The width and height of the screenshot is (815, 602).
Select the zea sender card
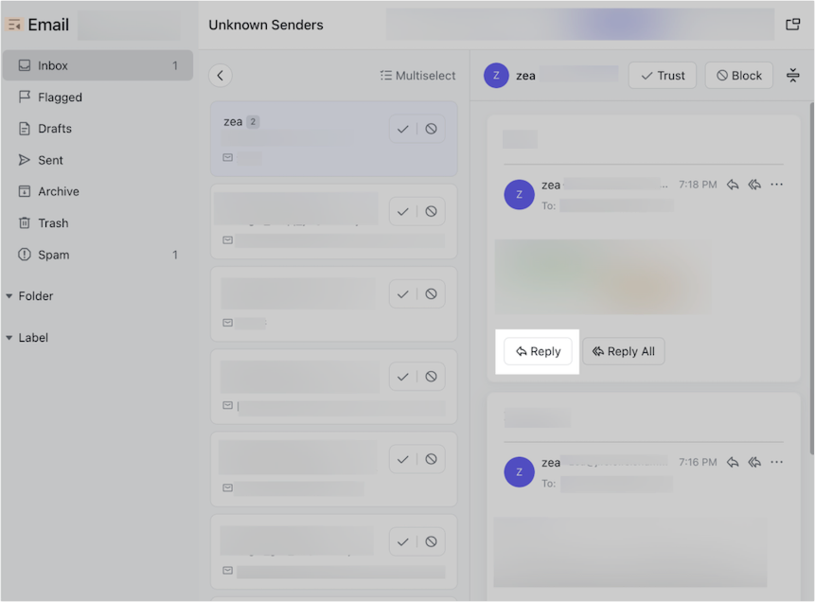coord(334,139)
